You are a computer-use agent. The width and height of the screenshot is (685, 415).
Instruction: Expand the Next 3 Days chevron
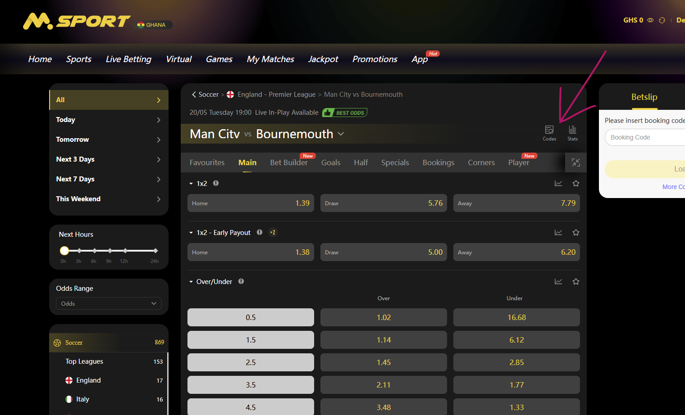[159, 159]
